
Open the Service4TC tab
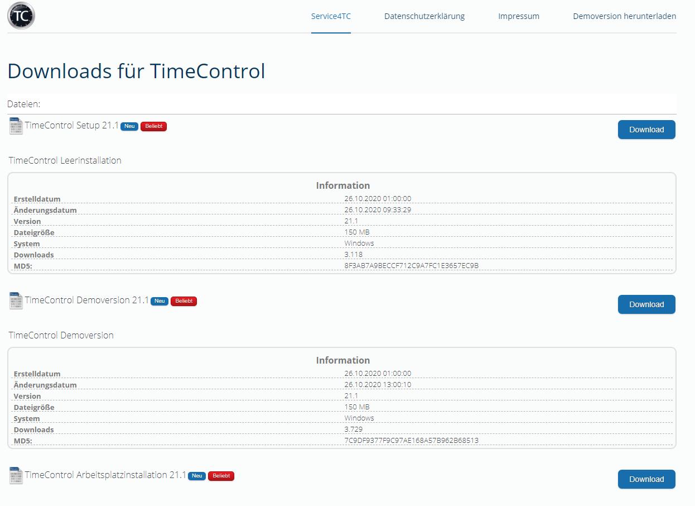coord(331,16)
